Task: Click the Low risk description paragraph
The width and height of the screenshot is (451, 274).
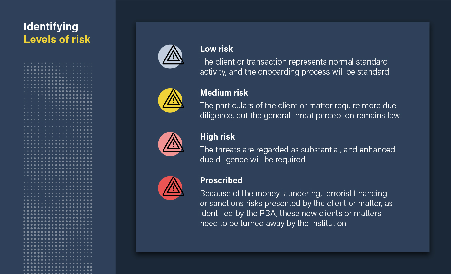Action: (x=295, y=67)
